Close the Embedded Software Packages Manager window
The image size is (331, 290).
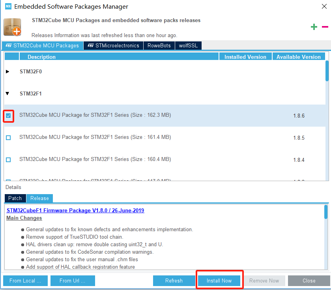[324, 6]
